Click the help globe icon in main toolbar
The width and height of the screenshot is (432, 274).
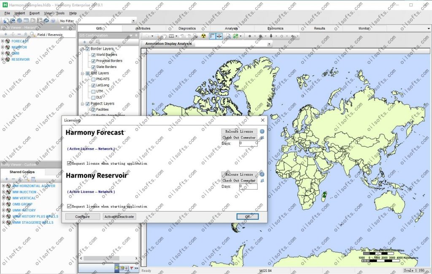pos(53,21)
